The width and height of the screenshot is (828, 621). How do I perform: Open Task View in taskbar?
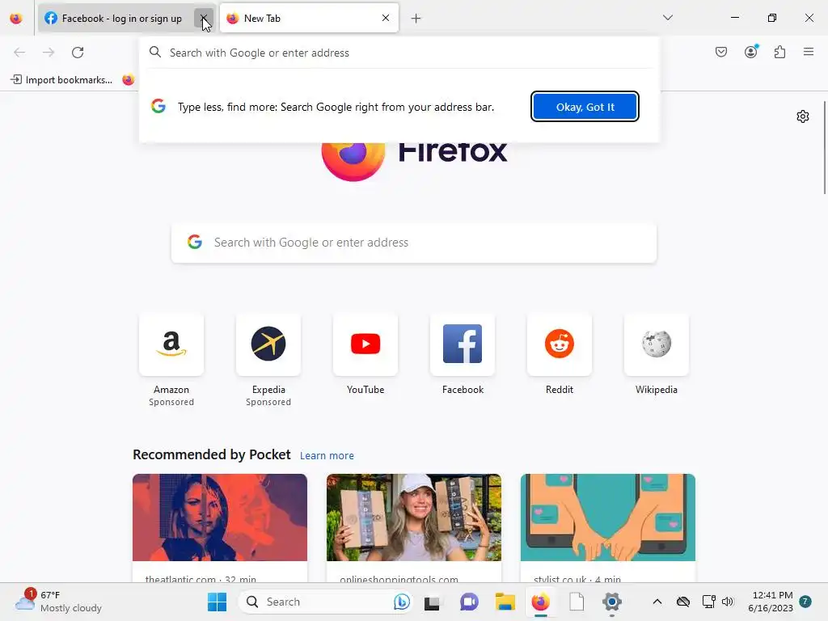coord(432,602)
